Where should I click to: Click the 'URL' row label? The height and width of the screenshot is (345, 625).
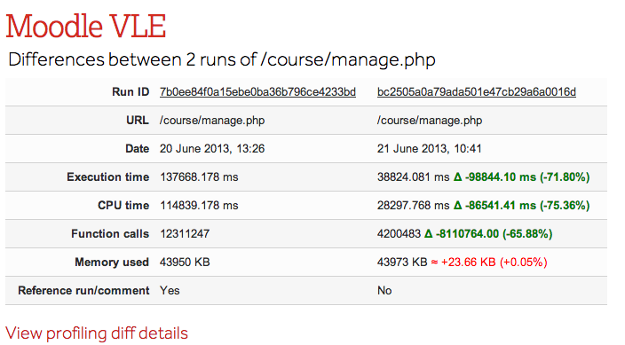(x=138, y=121)
